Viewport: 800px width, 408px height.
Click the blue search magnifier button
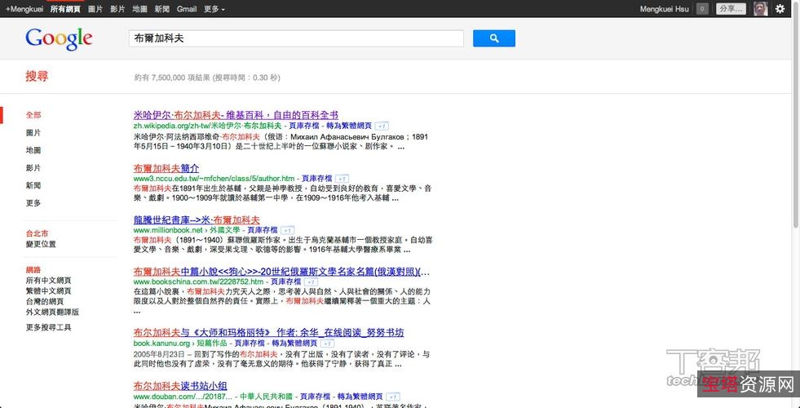(494, 38)
